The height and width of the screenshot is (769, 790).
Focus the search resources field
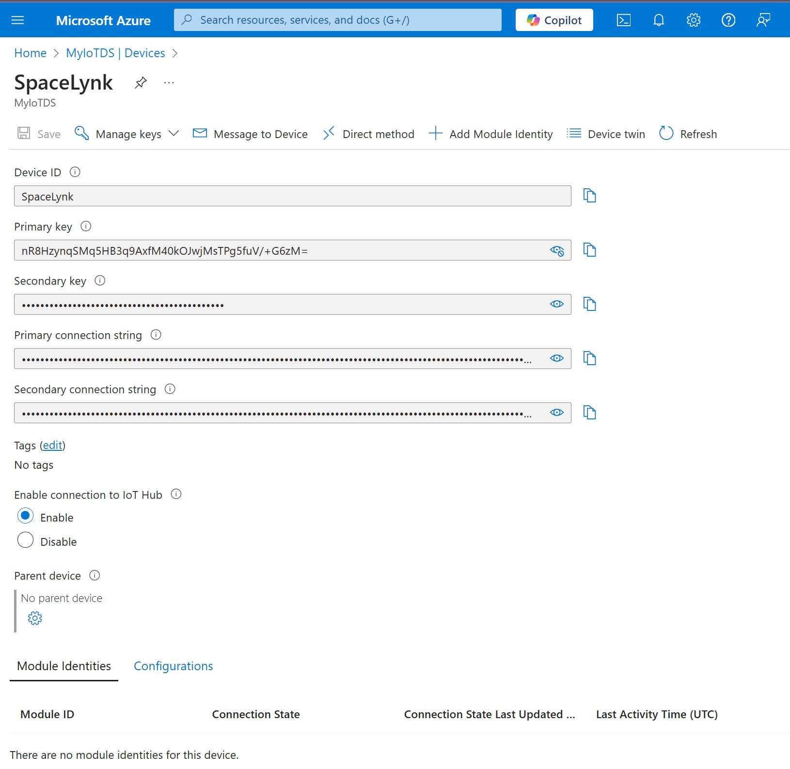click(338, 20)
